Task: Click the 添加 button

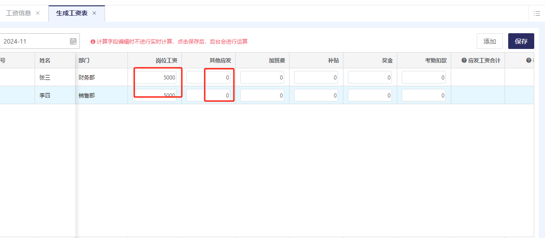Action: (490, 41)
